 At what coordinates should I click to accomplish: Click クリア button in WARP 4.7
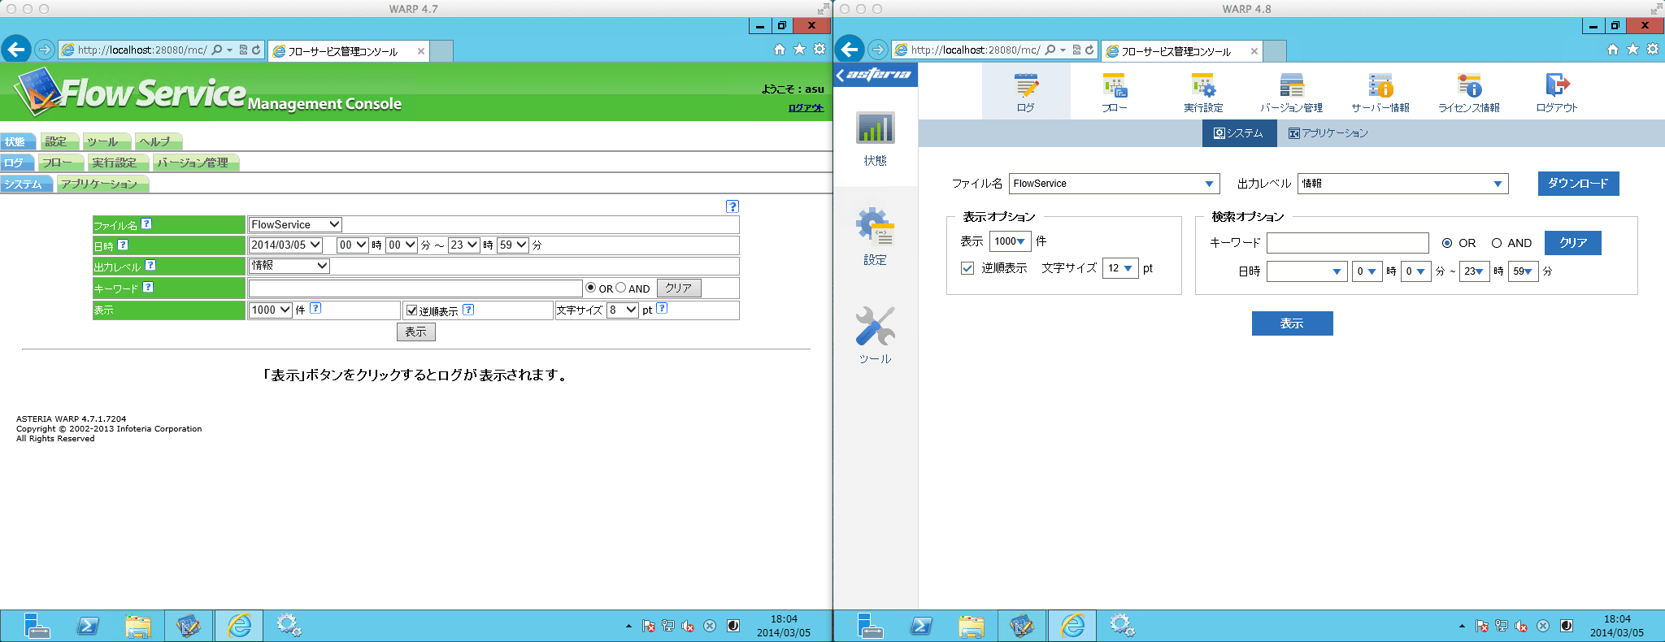click(x=679, y=288)
